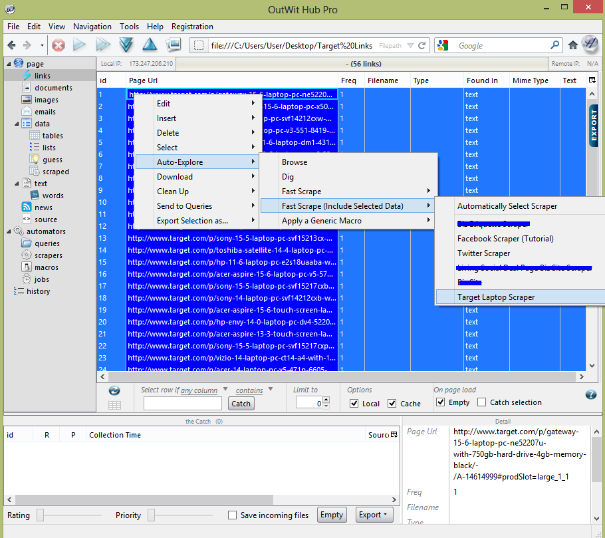Adjust the Priority slider
This screenshot has width=605, height=538.
152,515
